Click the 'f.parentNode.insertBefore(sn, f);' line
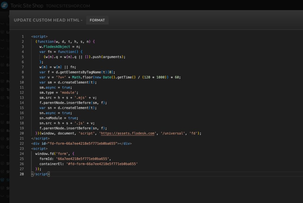 coord(73,128)
